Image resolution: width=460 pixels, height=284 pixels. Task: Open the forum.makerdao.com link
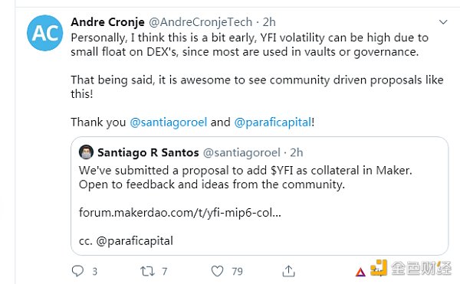180,212
